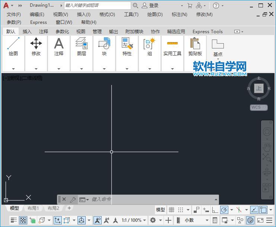The width and height of the screenshot is (276, 227).
Task: Toggle Object Snap Tracking on status bar
Action: (254, 210)
